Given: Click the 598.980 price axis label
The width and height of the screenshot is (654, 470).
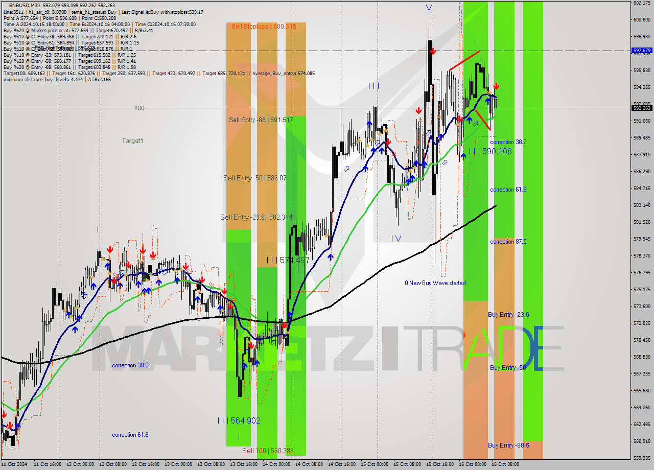Looking at the screenshot, I should [642, 37].
